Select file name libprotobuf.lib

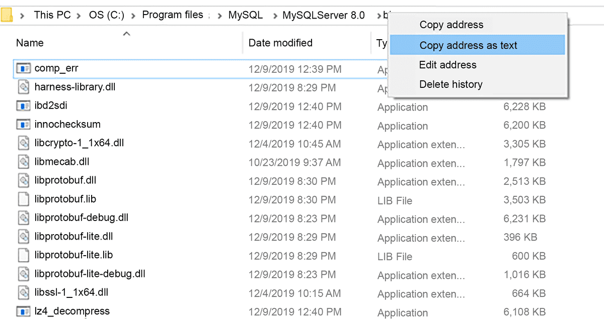tap(65, 199)
